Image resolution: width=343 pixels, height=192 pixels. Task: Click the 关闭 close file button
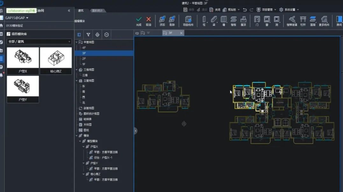click(x=215, y=10)
